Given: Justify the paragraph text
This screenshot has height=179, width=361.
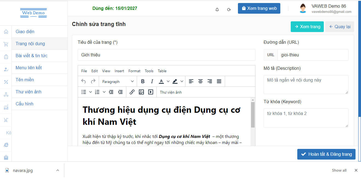Looking at the screenshot, I should [x=219, y=81].
